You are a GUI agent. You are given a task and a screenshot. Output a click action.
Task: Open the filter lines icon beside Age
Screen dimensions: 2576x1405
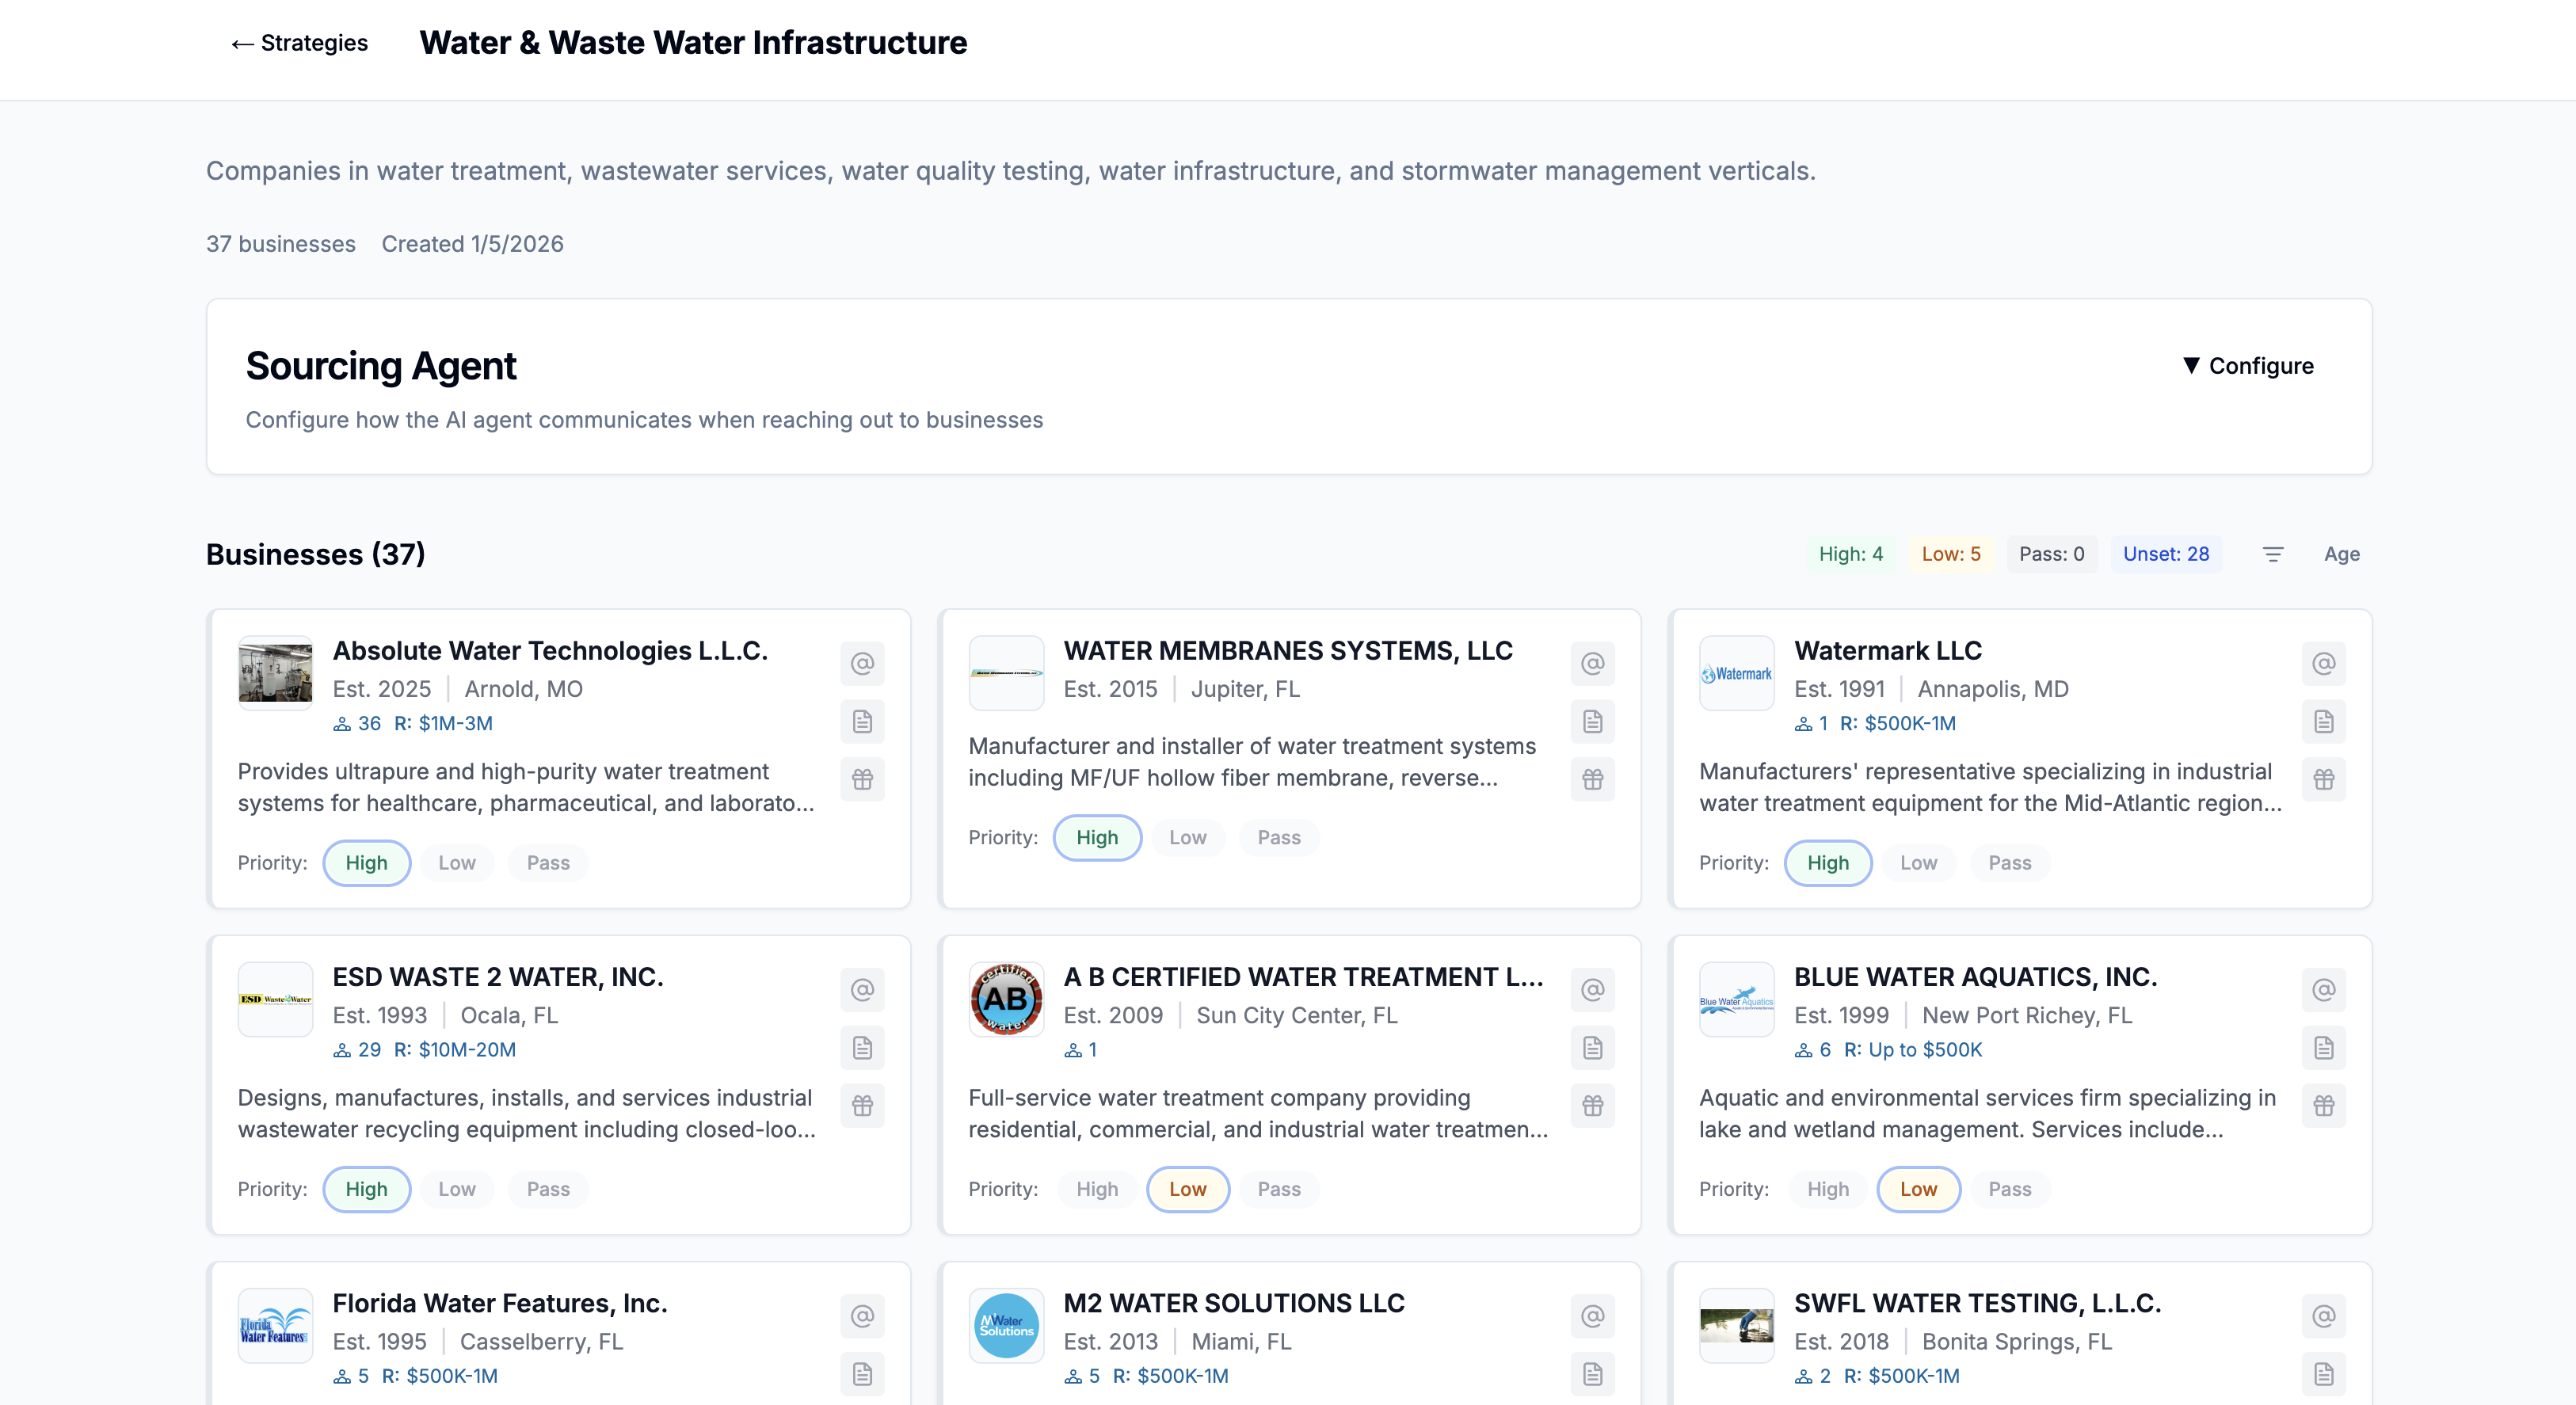2272,554
